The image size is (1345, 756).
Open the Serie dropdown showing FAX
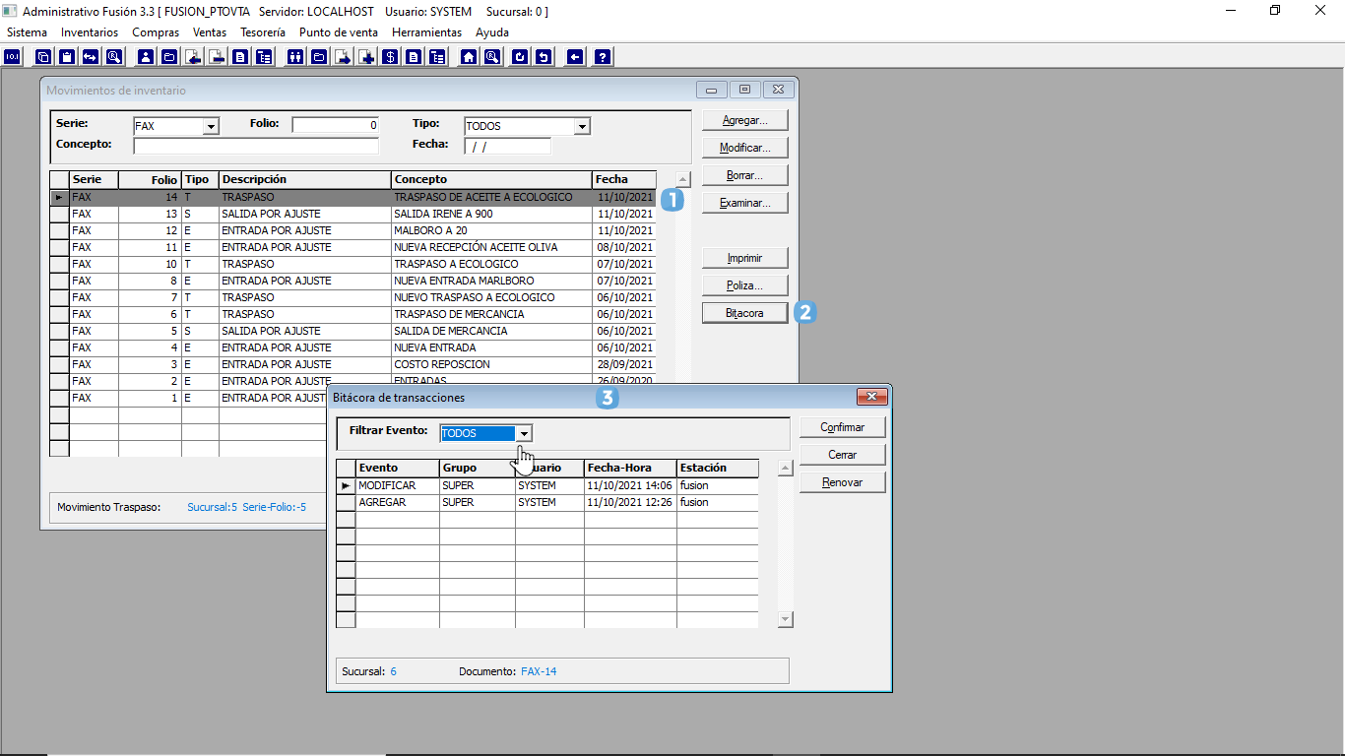(211, 126)
